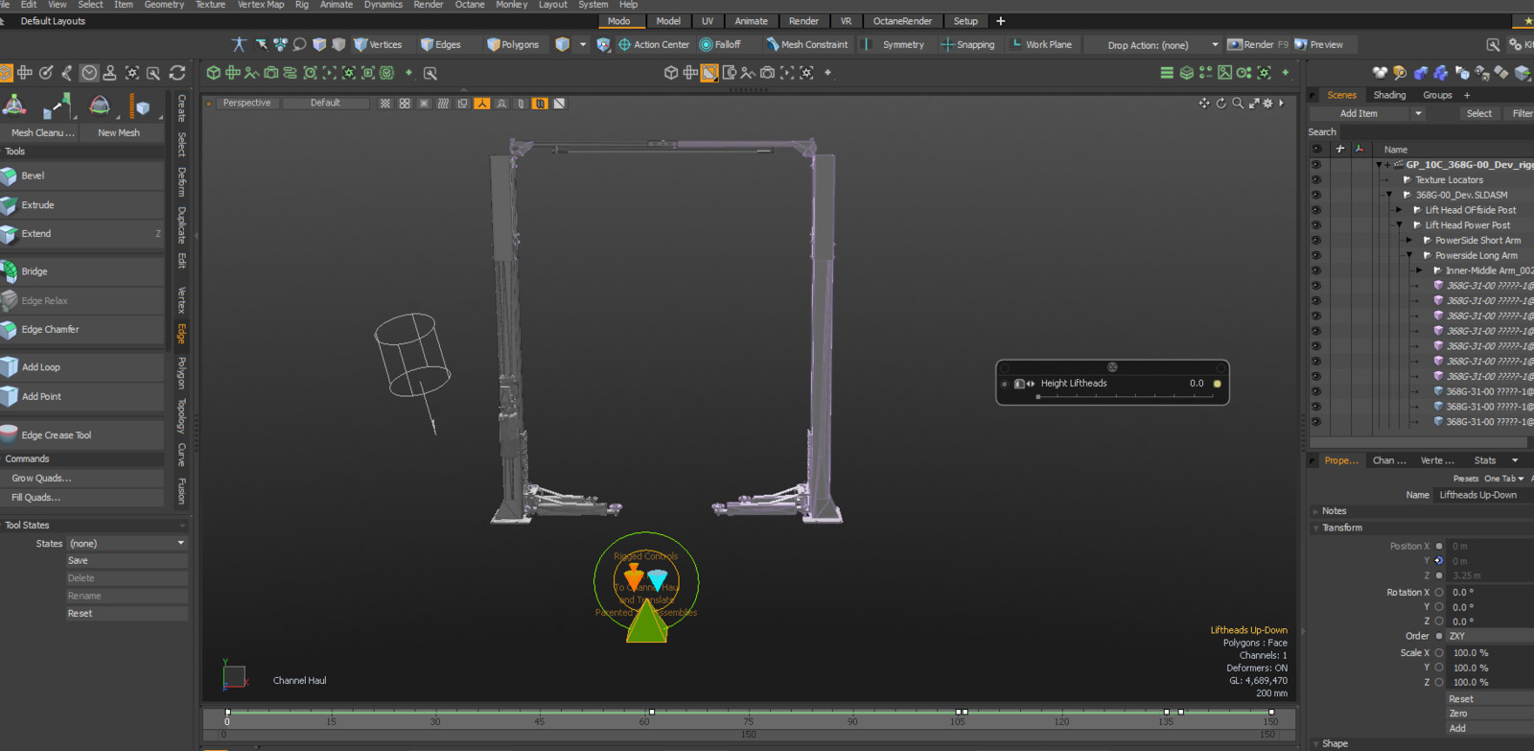Open the Tool States dropdown

tap(128, 544)
